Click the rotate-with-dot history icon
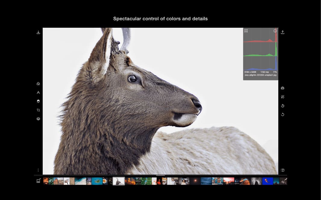This screenshot has width=321, height=200. click(x=282, y=106)
